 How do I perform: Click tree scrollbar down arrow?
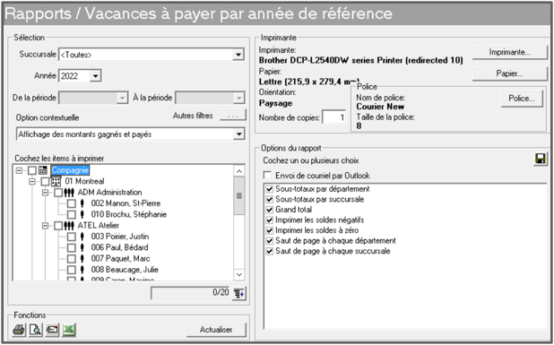click(x=239, y=275)
